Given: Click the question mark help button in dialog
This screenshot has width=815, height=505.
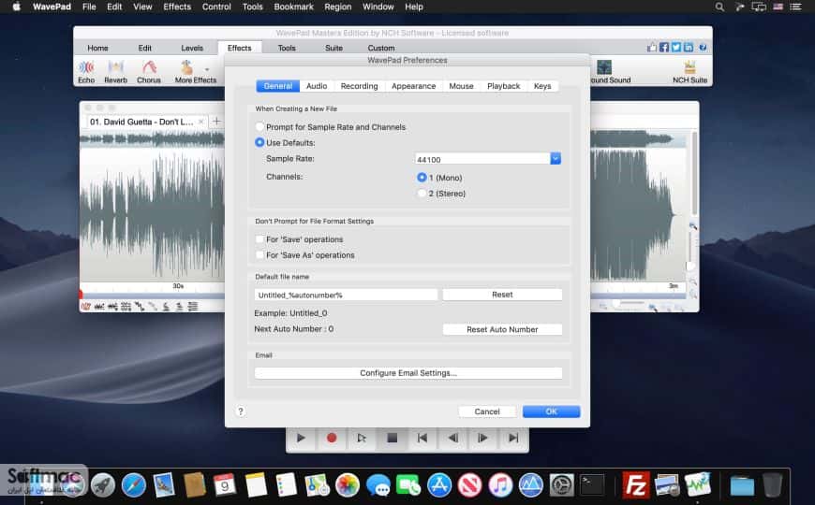Looking at the screenshot, I should [x=240, y=411].
